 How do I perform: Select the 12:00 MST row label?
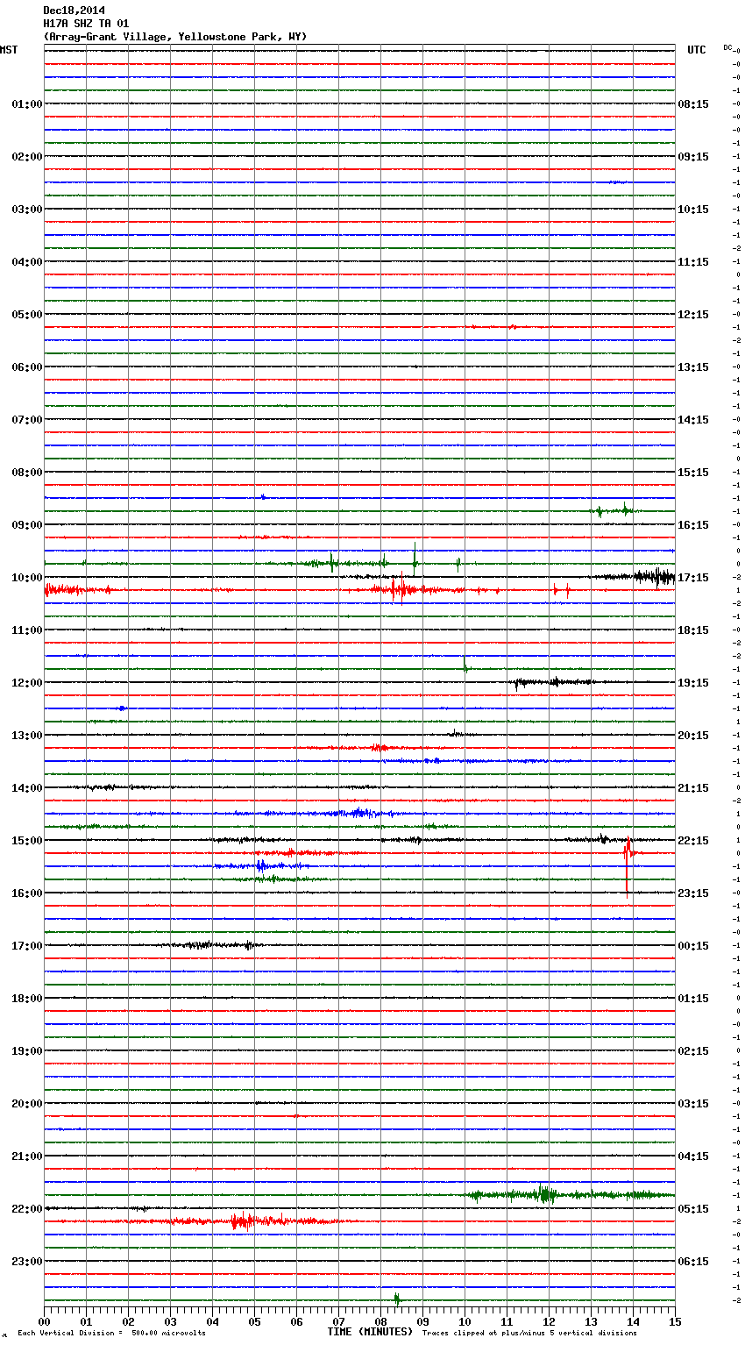[x=26, y=683]
